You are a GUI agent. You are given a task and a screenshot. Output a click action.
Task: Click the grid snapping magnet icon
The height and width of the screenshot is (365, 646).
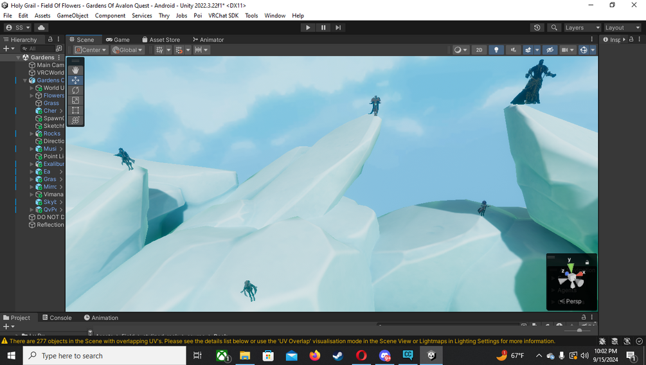click(x=179, y=50)
